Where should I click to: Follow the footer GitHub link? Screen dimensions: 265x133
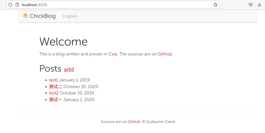pos(133,122)
